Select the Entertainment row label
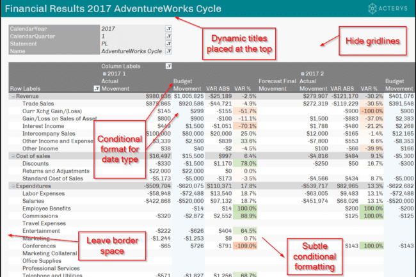Viewport: 416px width, 277px height. [x=41, y=231]
